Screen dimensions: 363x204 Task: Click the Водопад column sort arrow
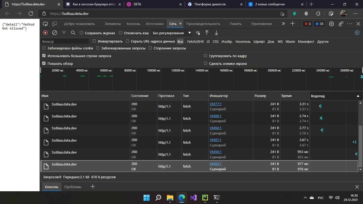[358, 96]
